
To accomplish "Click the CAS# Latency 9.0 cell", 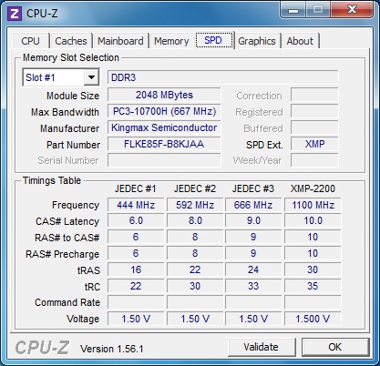I will 253,221.
